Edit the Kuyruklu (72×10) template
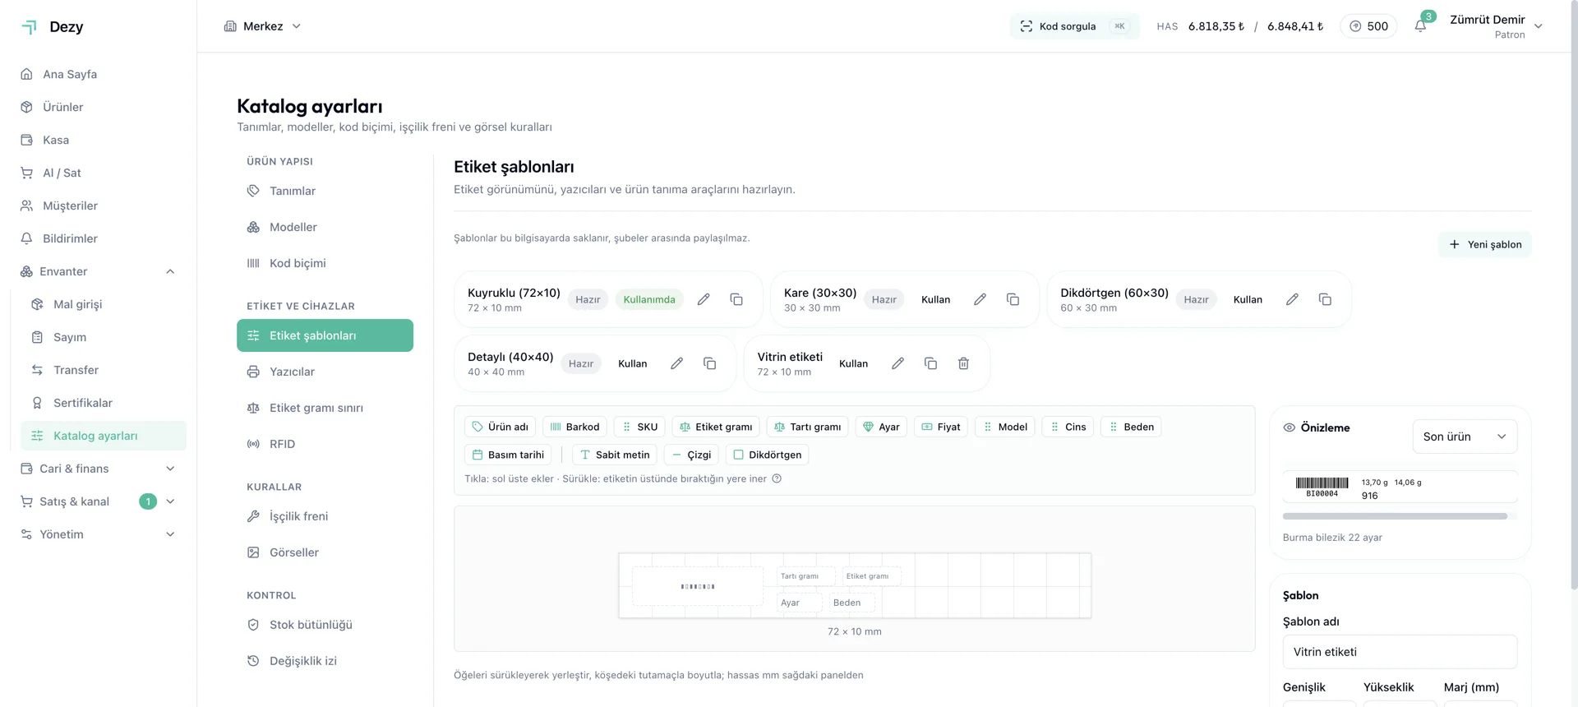The width and height of the screenshot is (1578, 707). [x=704, y=299]
